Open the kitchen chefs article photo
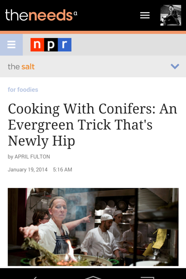The height and width of the screenshot is (279, 186). pos(93,227)
